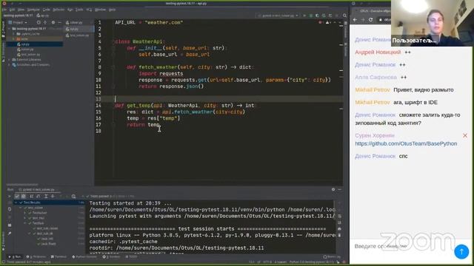This screenshot has width=474, height=266.
Task: Expand all items in Project panel
Action: point(45,23)
